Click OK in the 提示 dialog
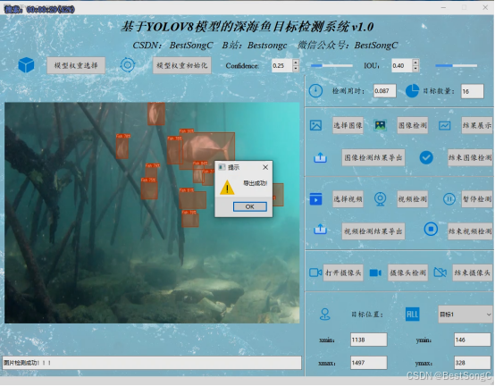This screenshot has width=495, height=386. point(249,206)
